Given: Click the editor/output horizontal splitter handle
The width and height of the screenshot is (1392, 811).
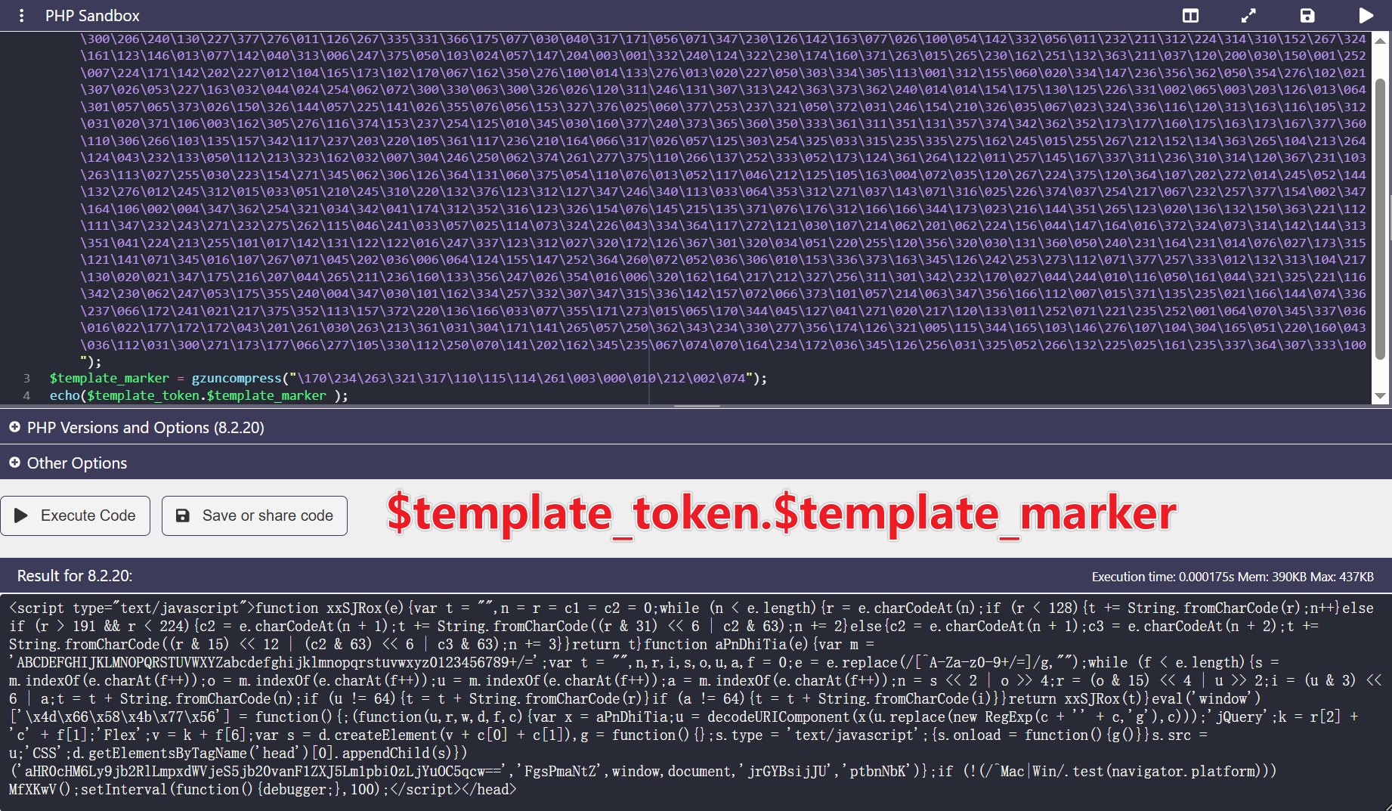Looking at the screenshot, I should [x=696, y=407].
